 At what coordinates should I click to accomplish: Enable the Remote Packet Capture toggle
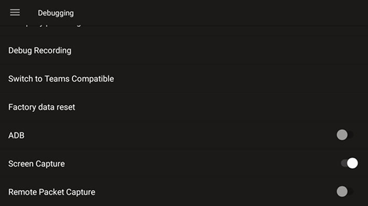tap(345, 192)
